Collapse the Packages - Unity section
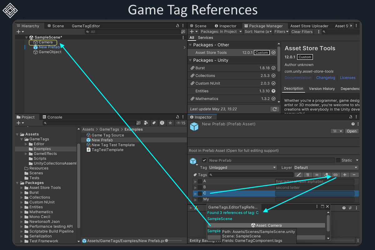The image size is (375, 250). [190, 60]
